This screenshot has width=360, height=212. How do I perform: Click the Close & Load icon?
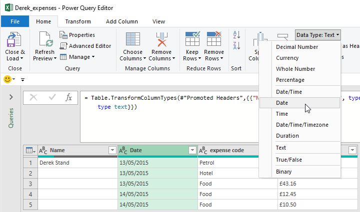click(14, 39)
